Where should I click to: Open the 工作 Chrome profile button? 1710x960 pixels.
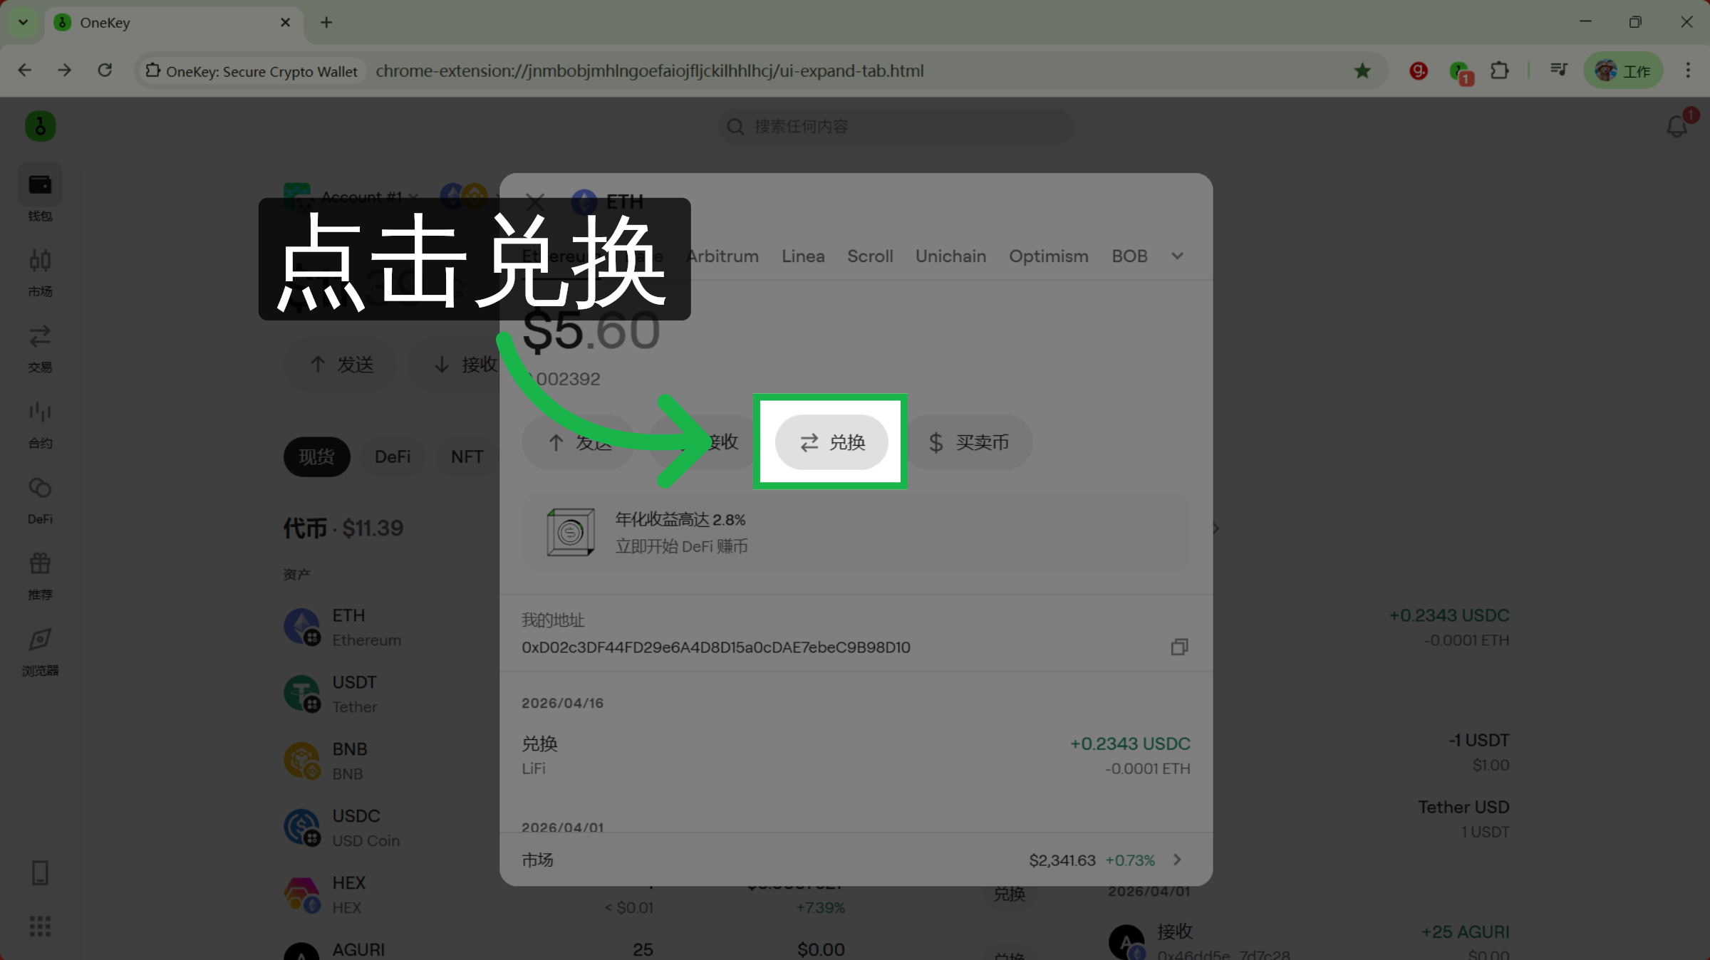(x=1623, y=71)
